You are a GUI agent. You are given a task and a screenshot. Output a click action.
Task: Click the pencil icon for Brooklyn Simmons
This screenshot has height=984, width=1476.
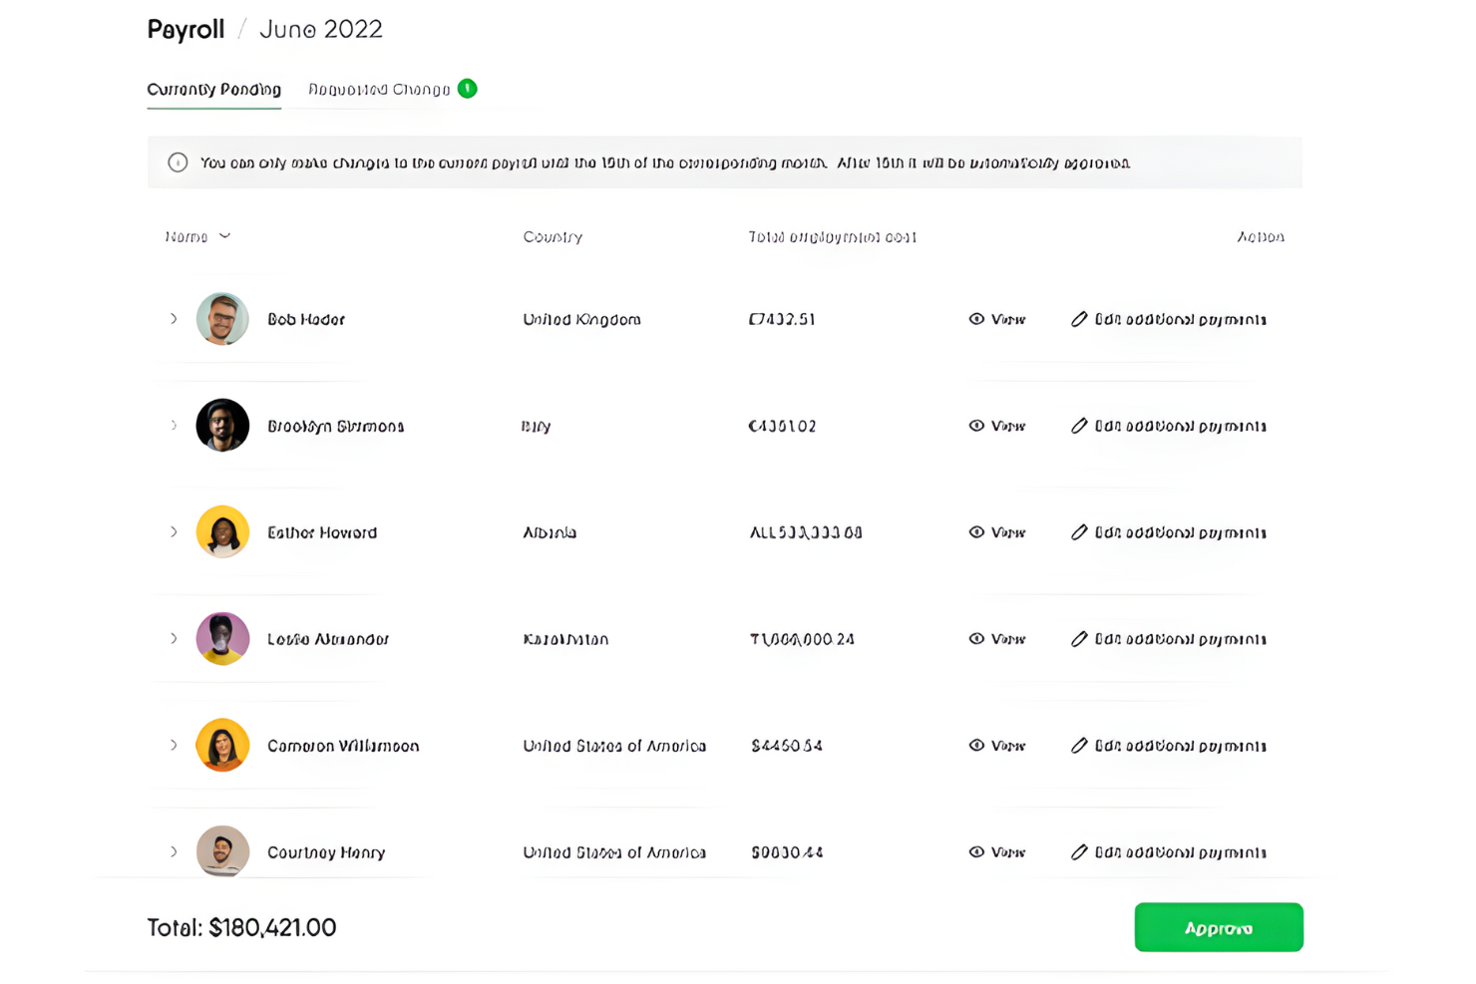[1079, 426]
